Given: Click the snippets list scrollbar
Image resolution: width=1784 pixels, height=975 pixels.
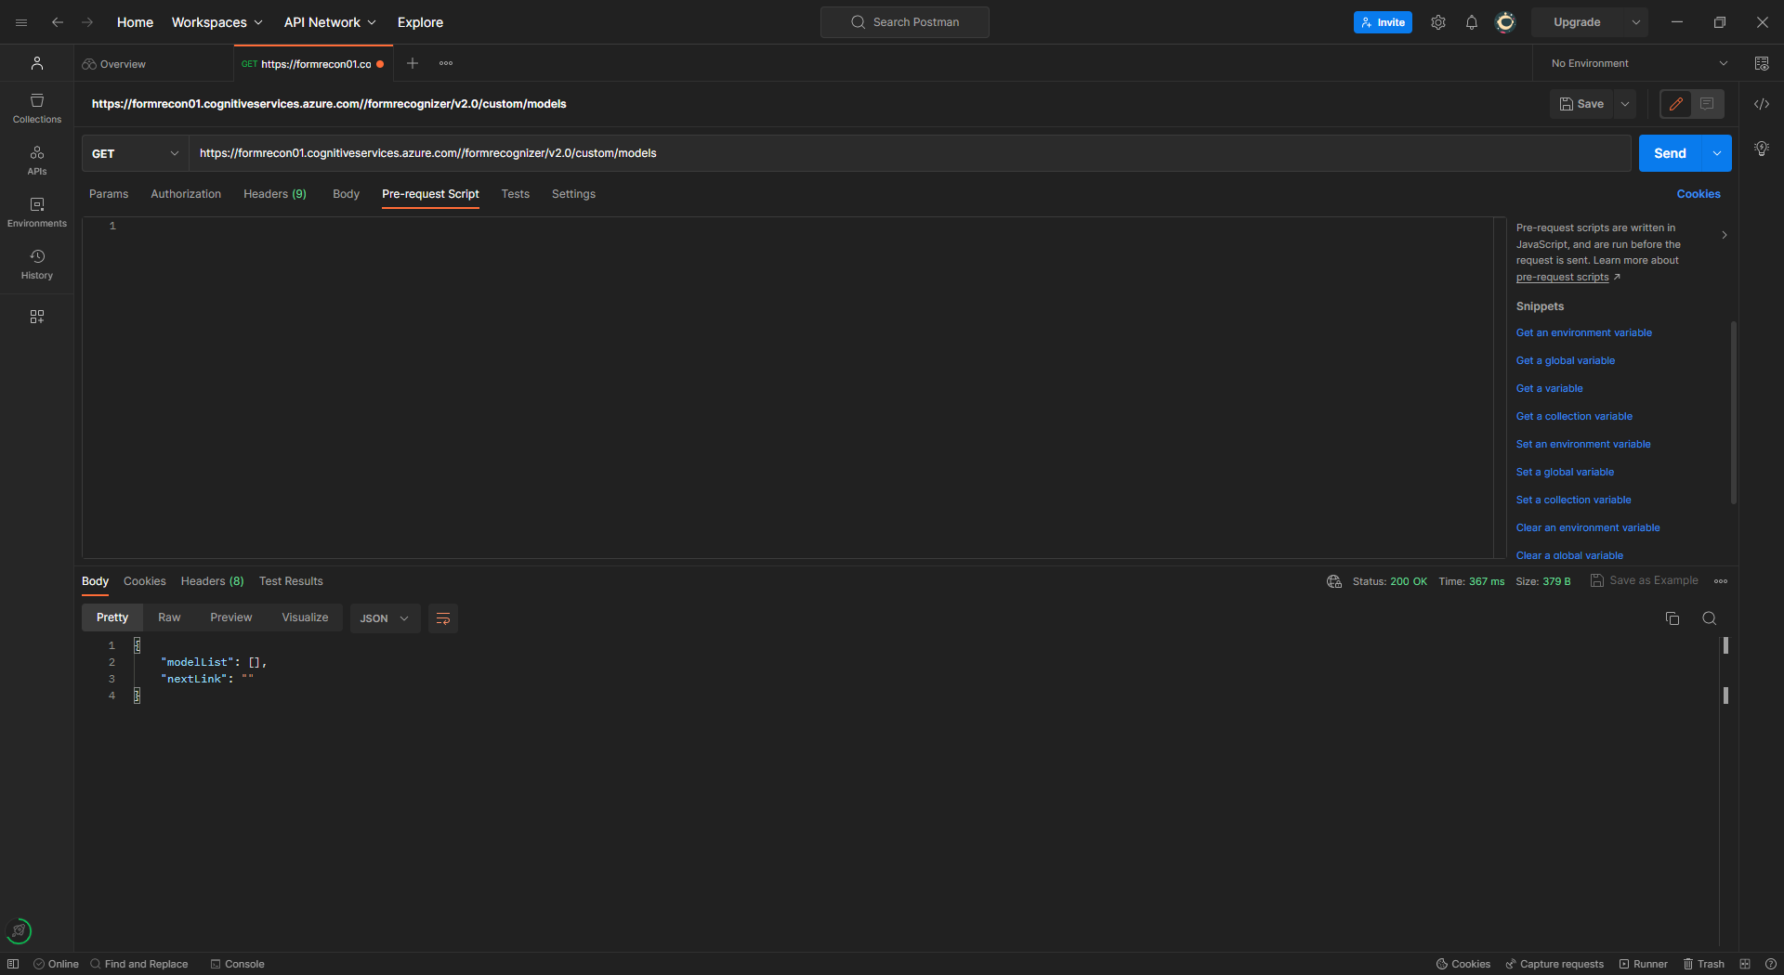Looking at the screenshot, I should (x=1734, y=412).
